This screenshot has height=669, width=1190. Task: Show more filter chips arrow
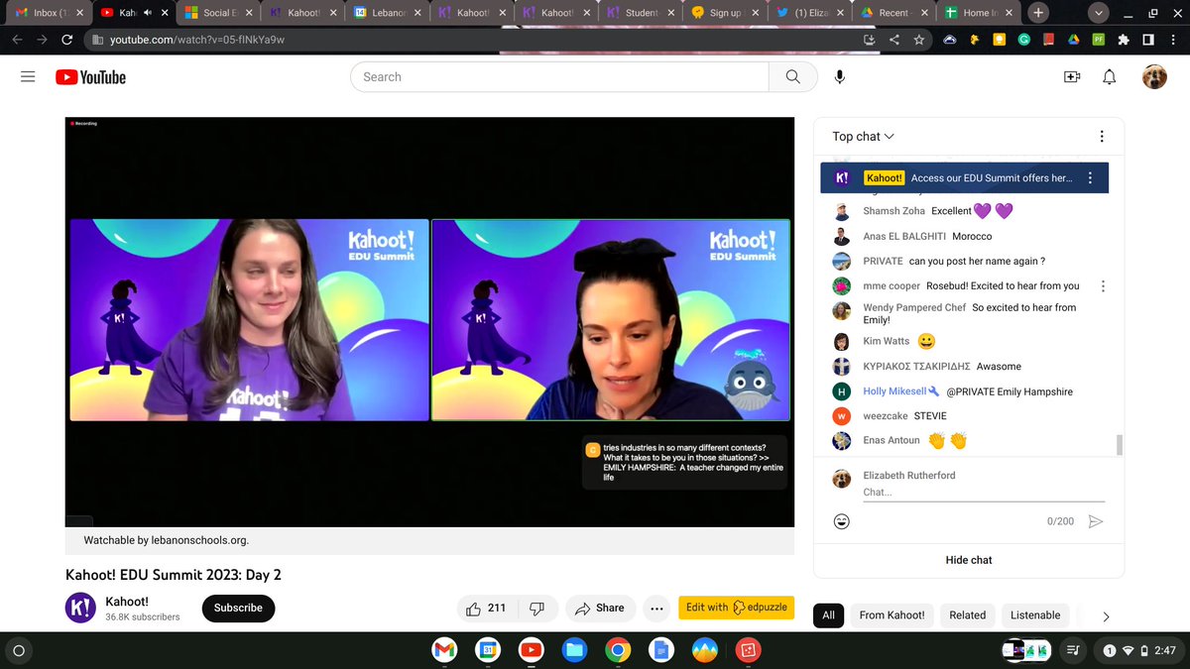click(1106, 616)
